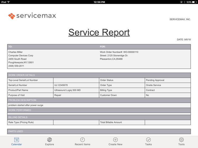
Task: Select Computer Devices Corp text
Action: pos(21,56)
